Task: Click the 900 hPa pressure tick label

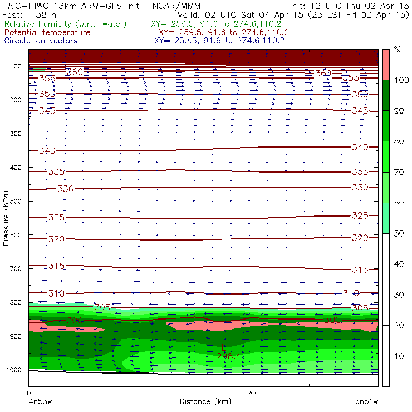Action: [x=16, y=336]
